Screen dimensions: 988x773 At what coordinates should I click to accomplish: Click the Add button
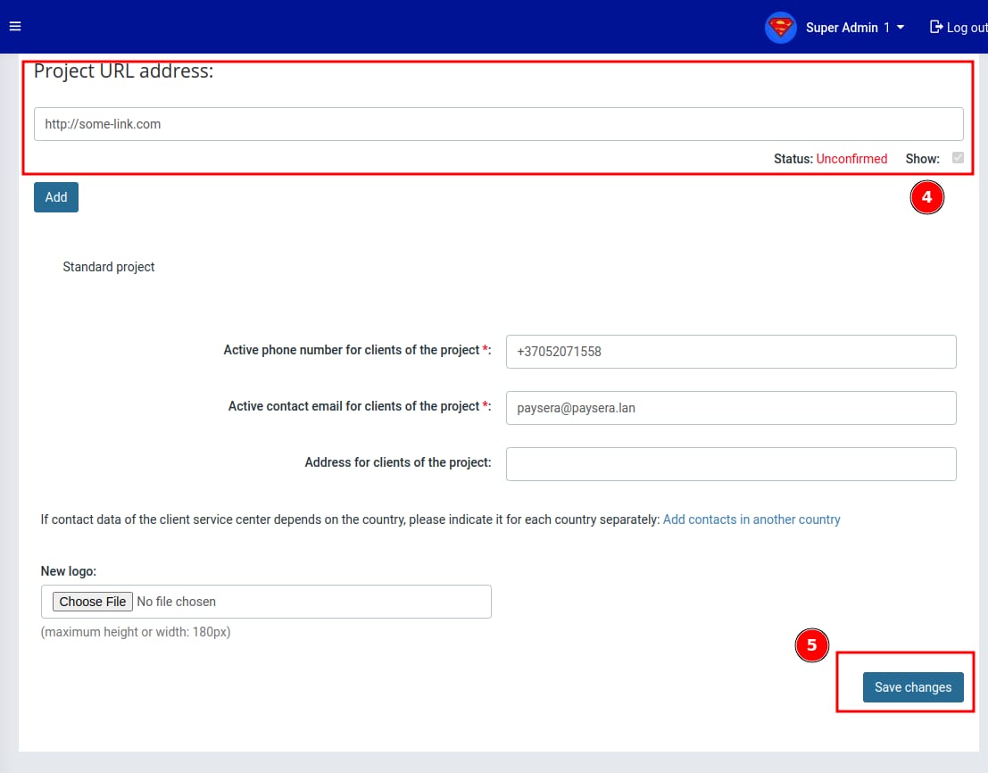point(56,197)
